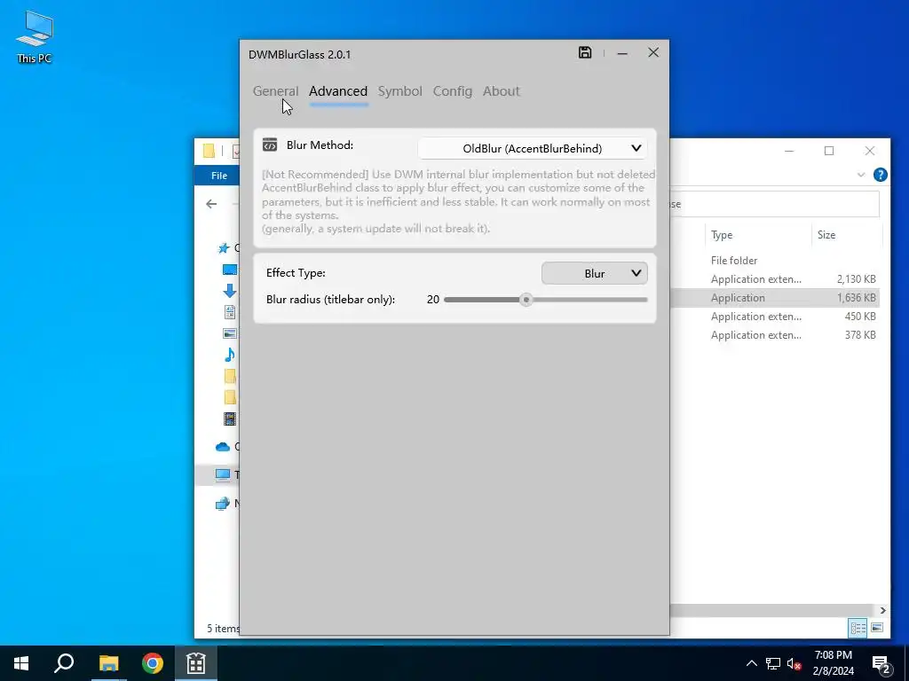Viewport: 909px width, 681px height.
Task: Open the Blur Method dropdown
Action: point(533,148)
